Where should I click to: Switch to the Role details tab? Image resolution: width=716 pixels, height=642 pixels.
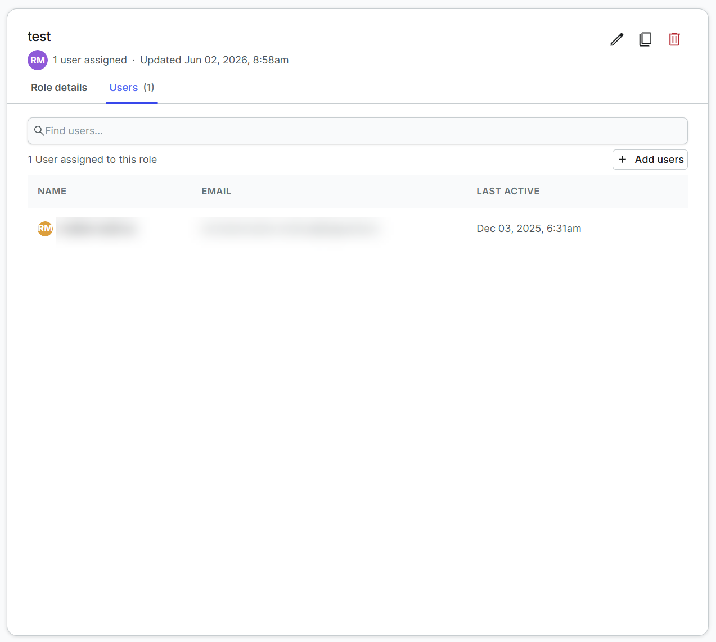(59, 88)
